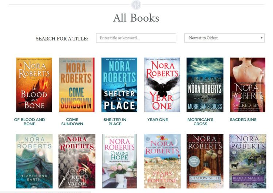Select the Heaven and Earth cover
The width and height of the screenshot is (273, 193).
[34, 161]
